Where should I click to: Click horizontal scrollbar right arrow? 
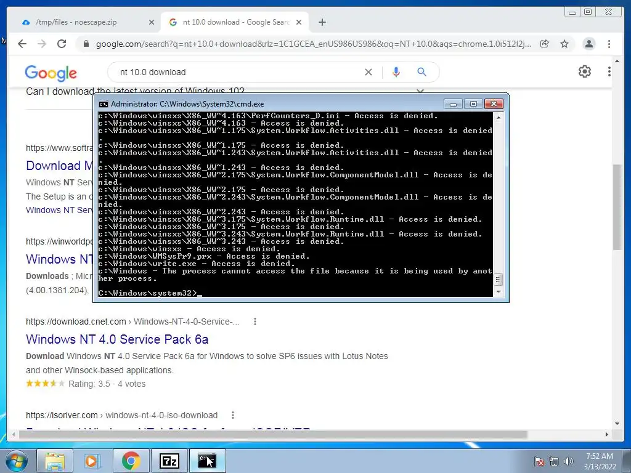607,434
